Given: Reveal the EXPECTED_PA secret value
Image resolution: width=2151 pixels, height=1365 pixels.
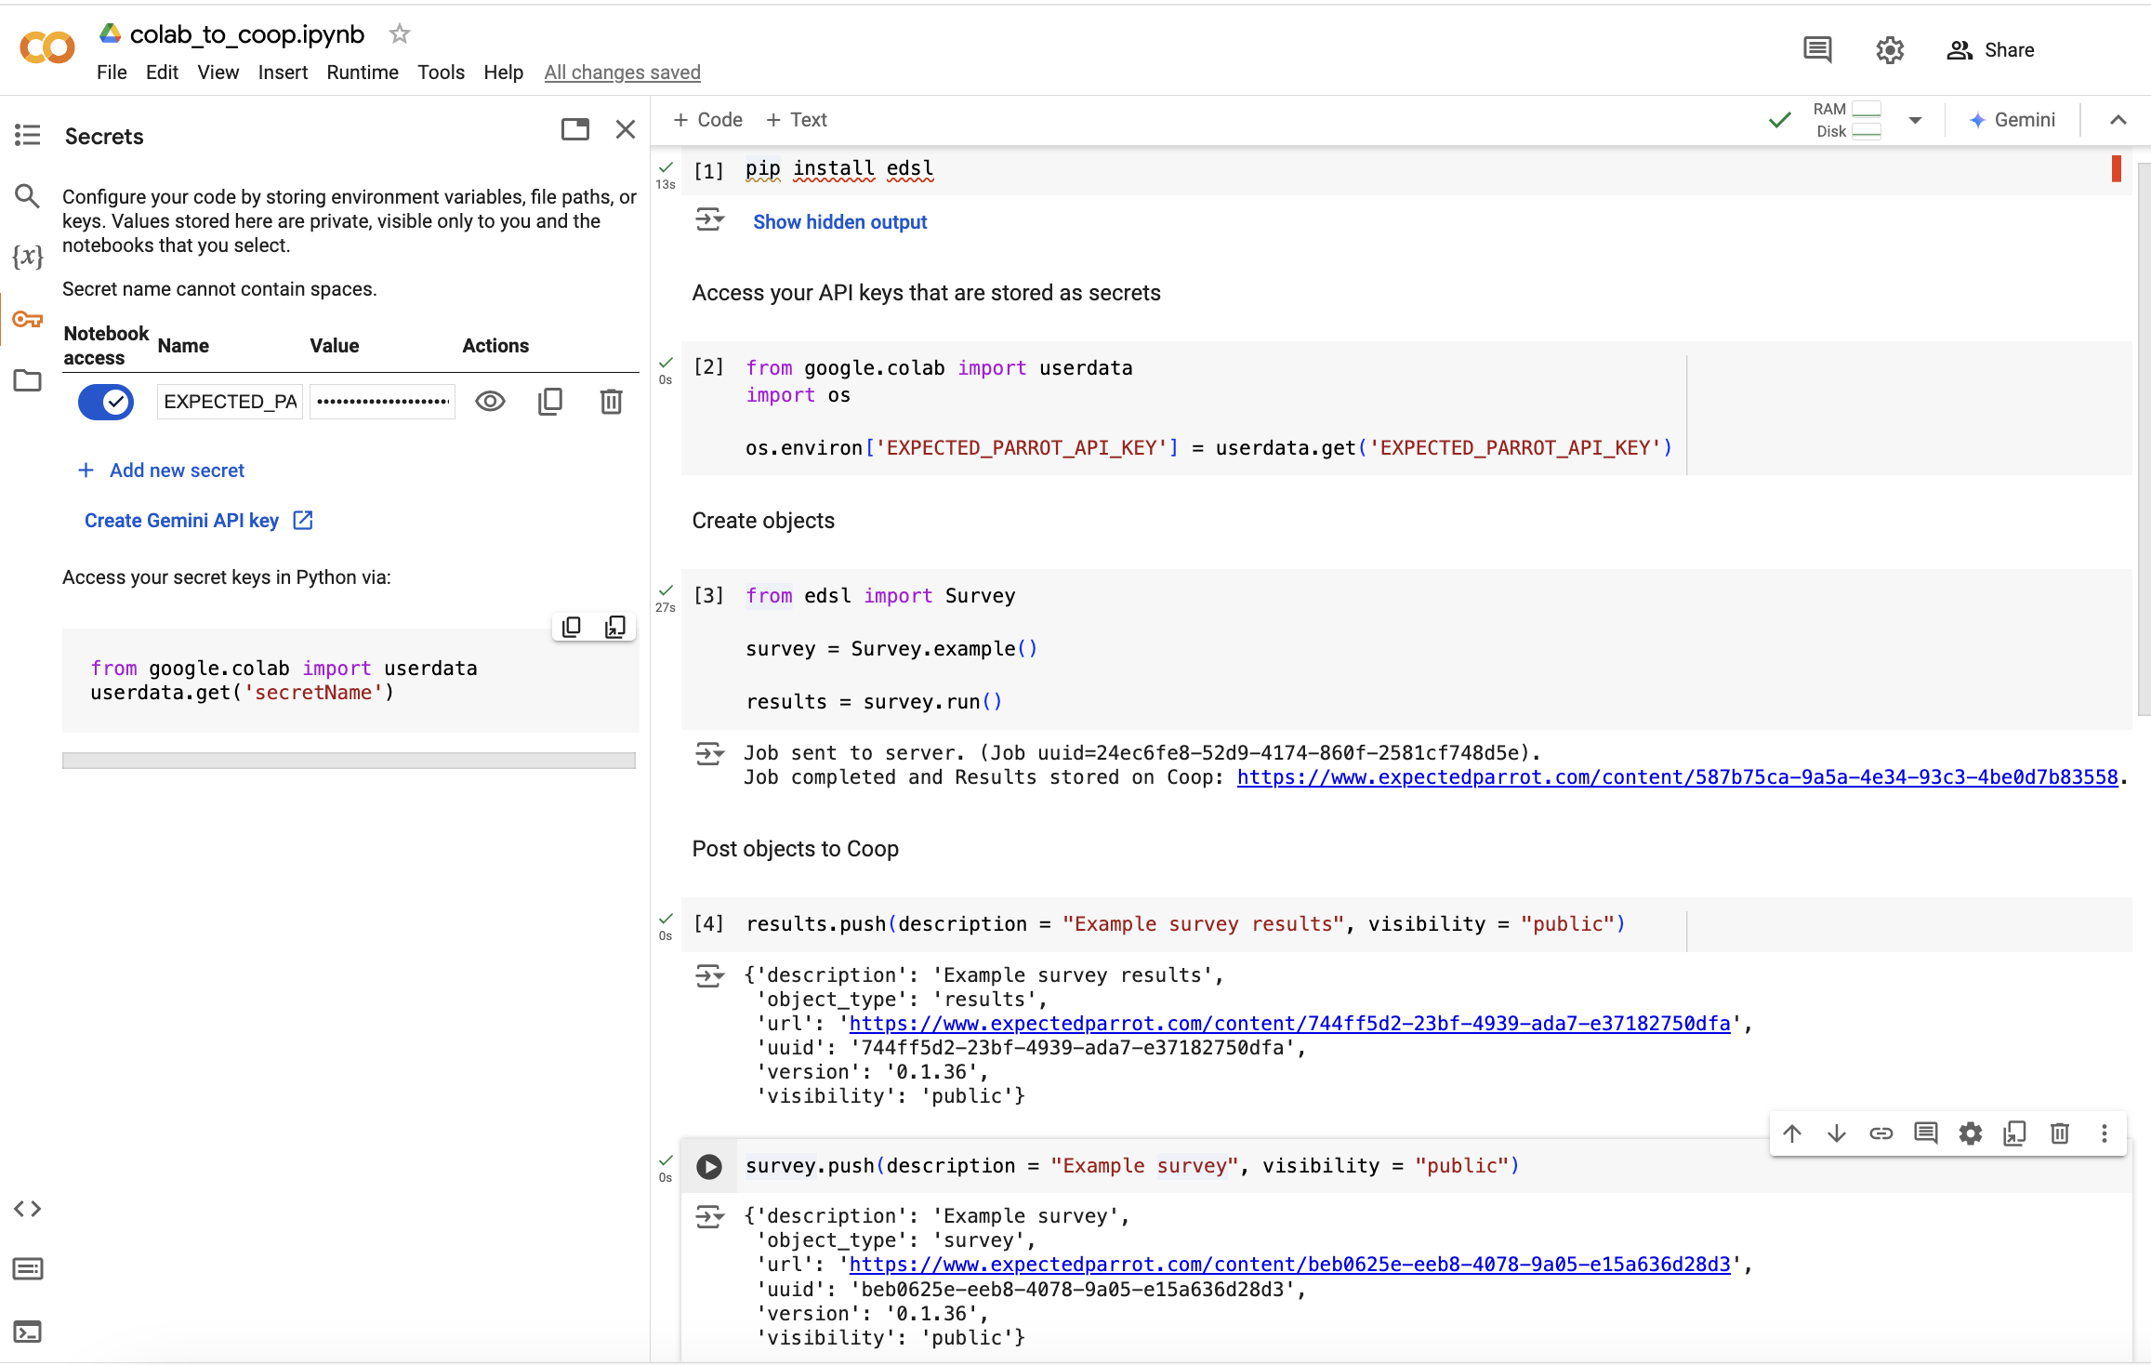Looking at the screenshot, I should click(490, 401).
